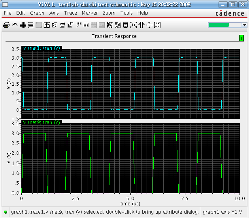Open the File menu
This screenshot has height=218, width=249.
tap(8, 13)
